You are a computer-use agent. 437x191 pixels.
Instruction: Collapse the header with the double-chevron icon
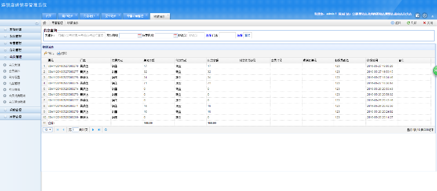click(x=432, y=17)
